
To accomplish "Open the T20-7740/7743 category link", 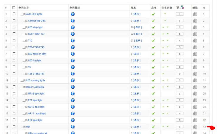I will [36, 47].
